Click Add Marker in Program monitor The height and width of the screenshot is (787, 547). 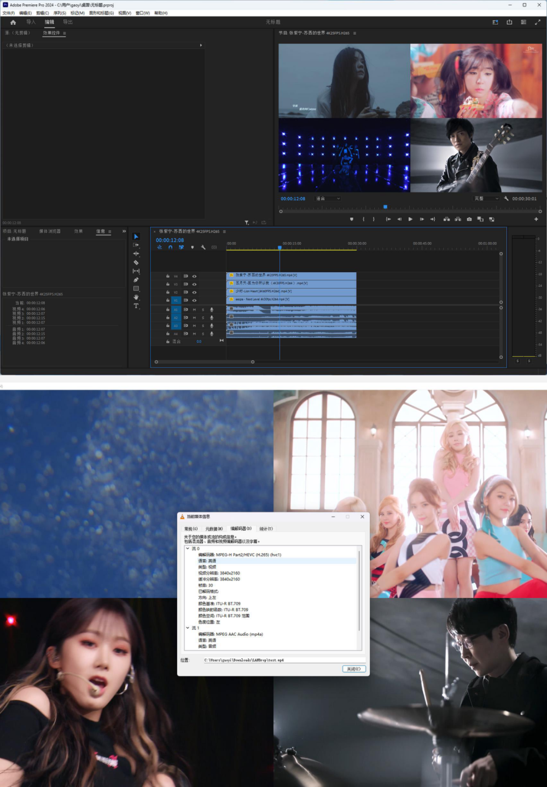352,219
